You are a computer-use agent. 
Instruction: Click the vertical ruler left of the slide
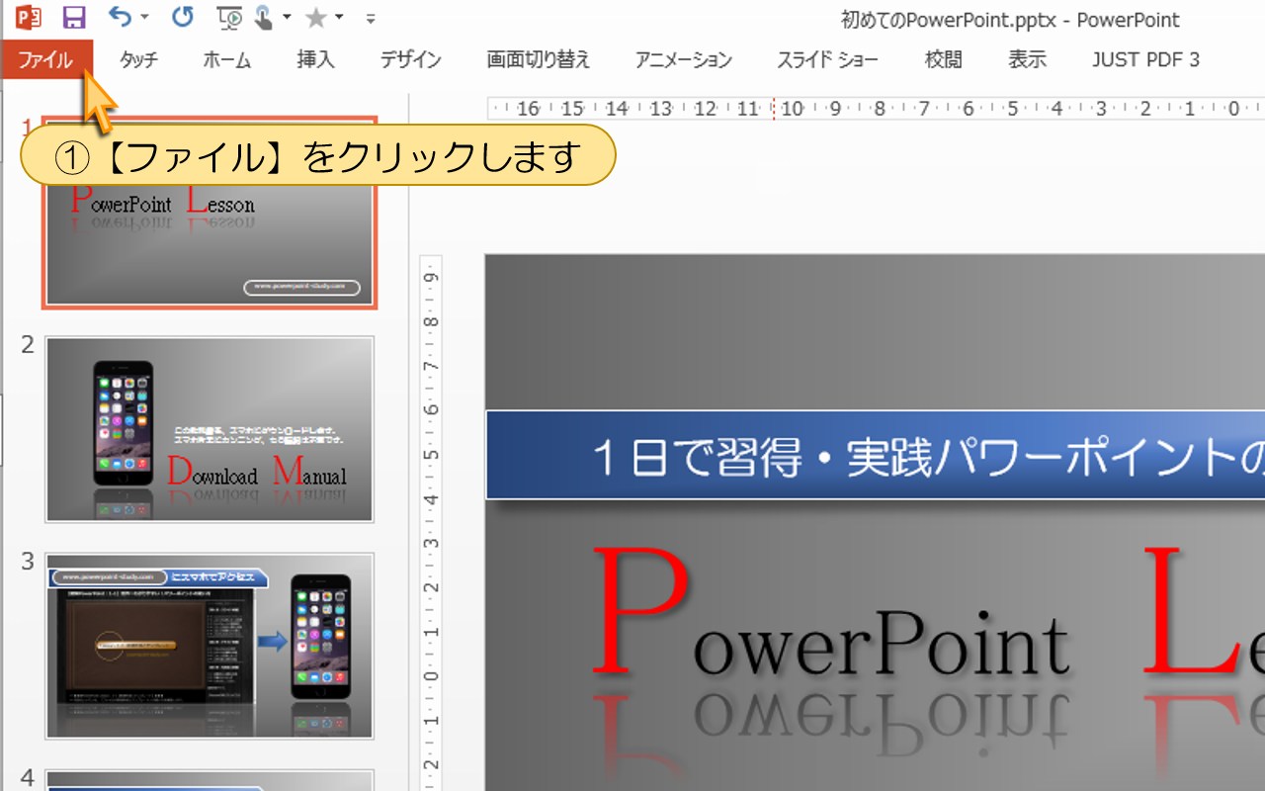(431, 522)
